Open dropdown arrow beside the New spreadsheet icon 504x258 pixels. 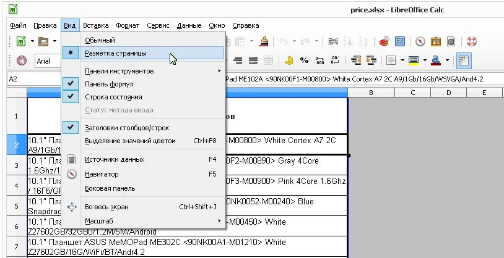(x=32, y=41)
